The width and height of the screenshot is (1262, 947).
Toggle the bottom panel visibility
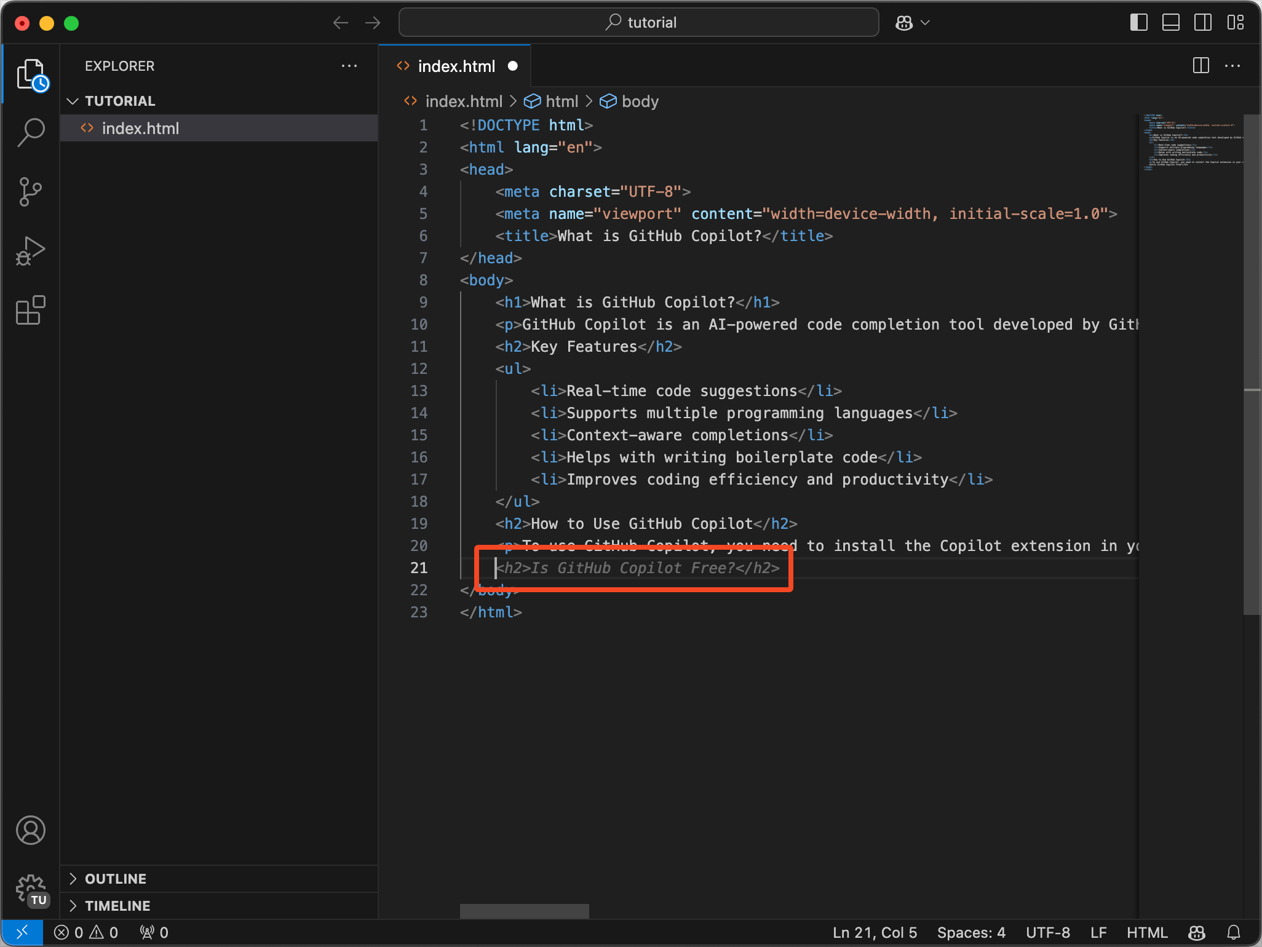pyautogui.click(x=1170, y=23)
